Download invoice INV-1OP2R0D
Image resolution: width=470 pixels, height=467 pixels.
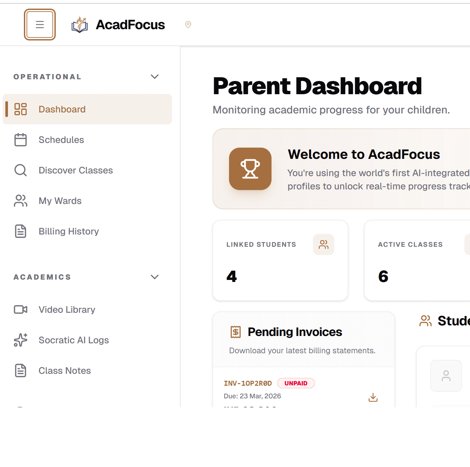click(373, 397)
